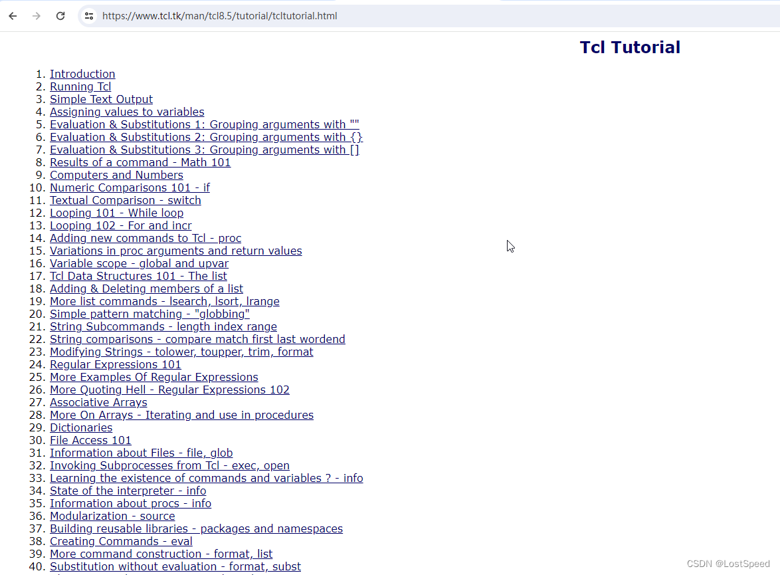Open Information about procs - info

coord(130,503)
